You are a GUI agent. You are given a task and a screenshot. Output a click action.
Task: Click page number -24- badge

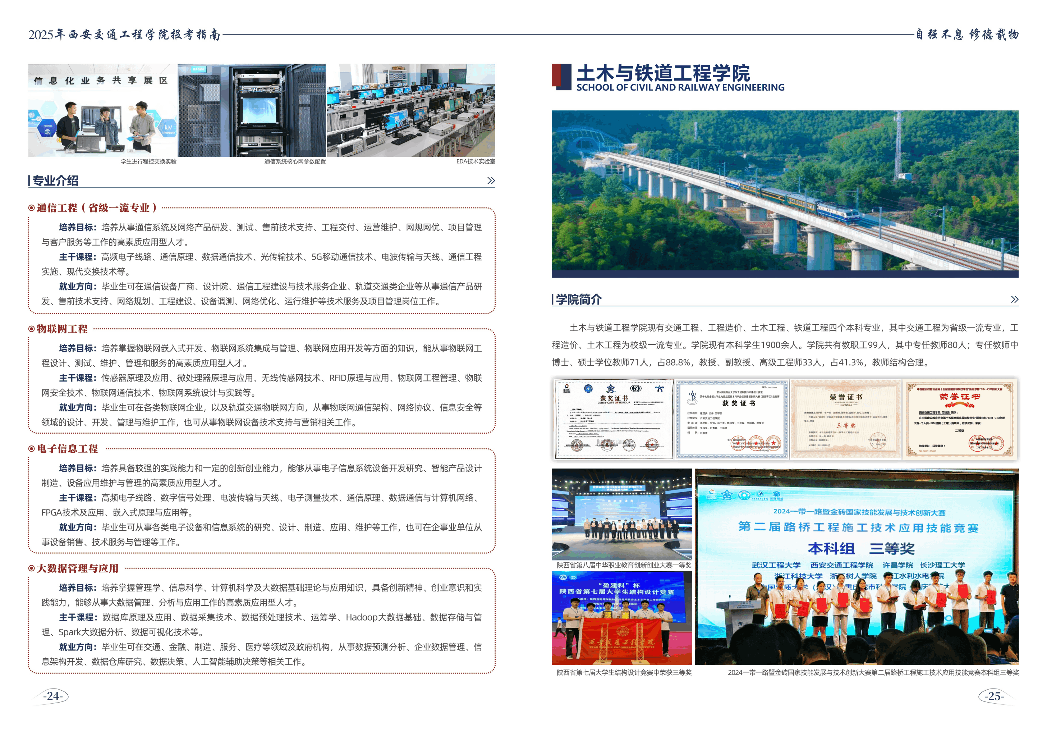click(53, 696)
